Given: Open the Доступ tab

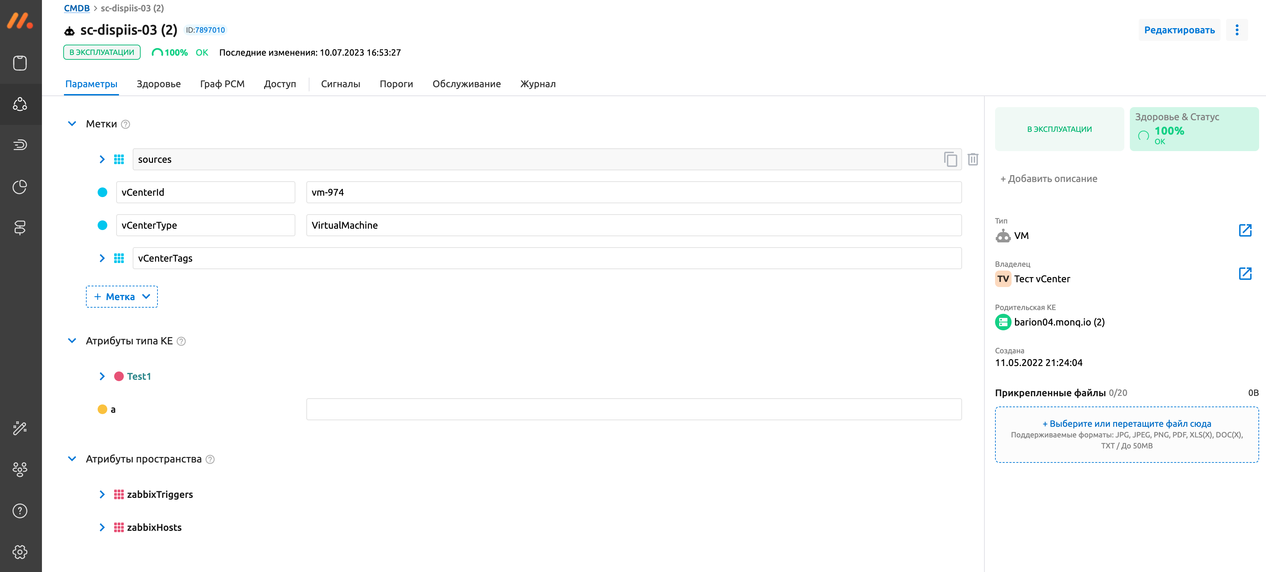Looking at the screenshot, I should pos(280,84).
